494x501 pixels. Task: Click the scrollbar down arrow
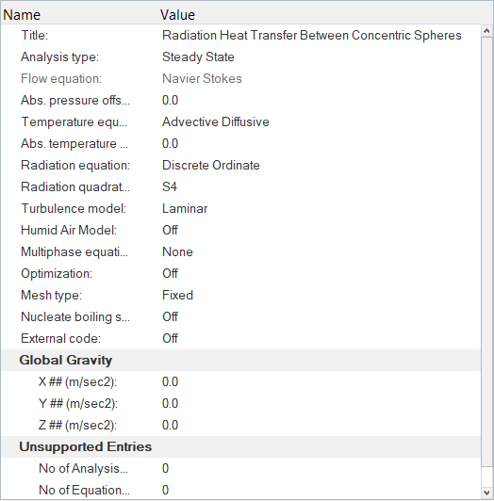[x=486, y=493]
